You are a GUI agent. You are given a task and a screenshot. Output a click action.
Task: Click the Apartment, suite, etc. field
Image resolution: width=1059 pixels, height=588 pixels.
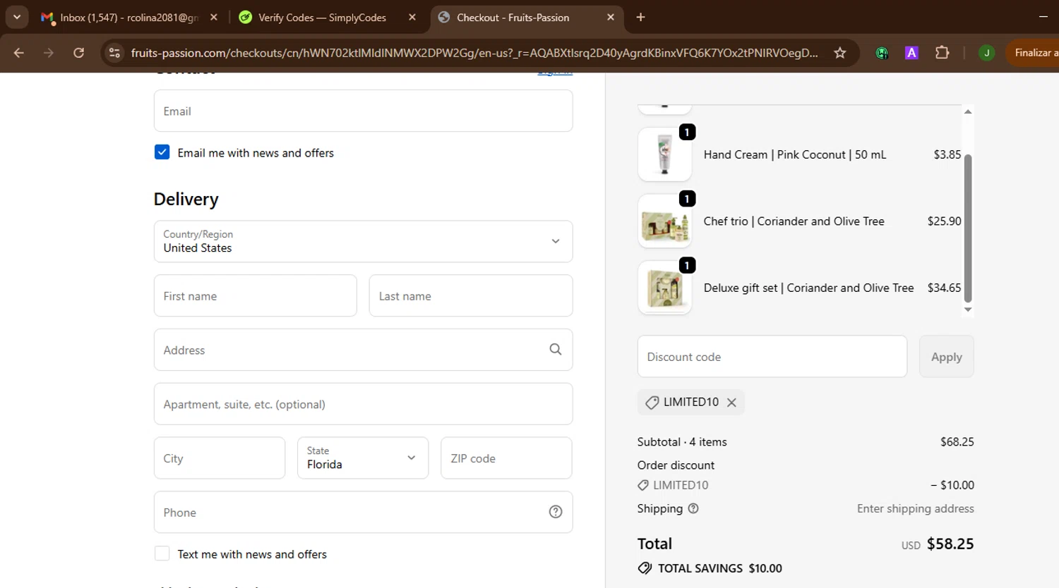[x=363, y=404]
